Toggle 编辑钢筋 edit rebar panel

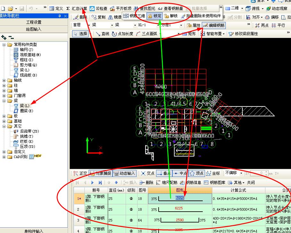[x=214, y=25]
